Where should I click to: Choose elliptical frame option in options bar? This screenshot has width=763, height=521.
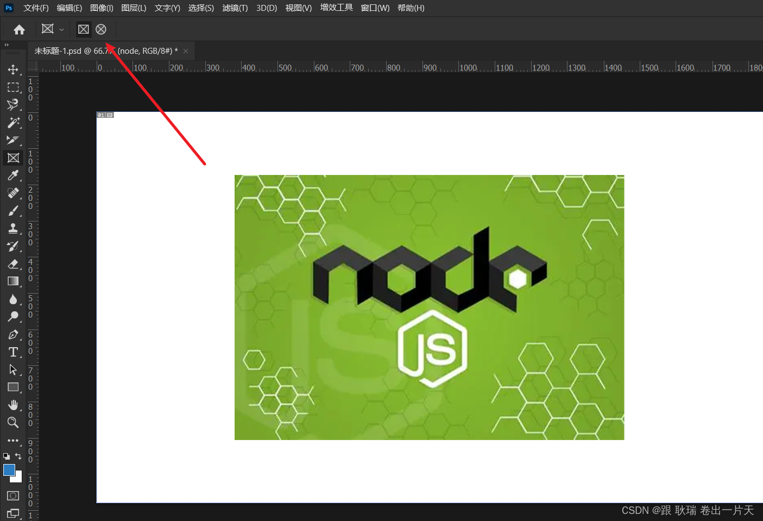(101, 29)
